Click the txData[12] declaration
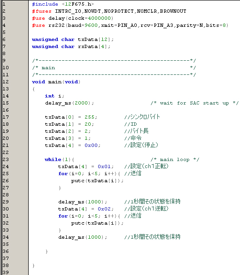The width and height of the screenshot is (240, 275). [73, 40]
